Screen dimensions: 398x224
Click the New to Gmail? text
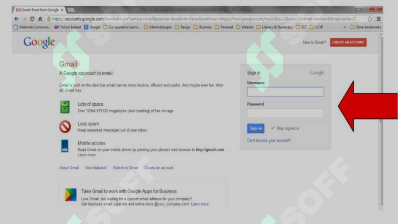pyautogui.click(x=314, y=42)
